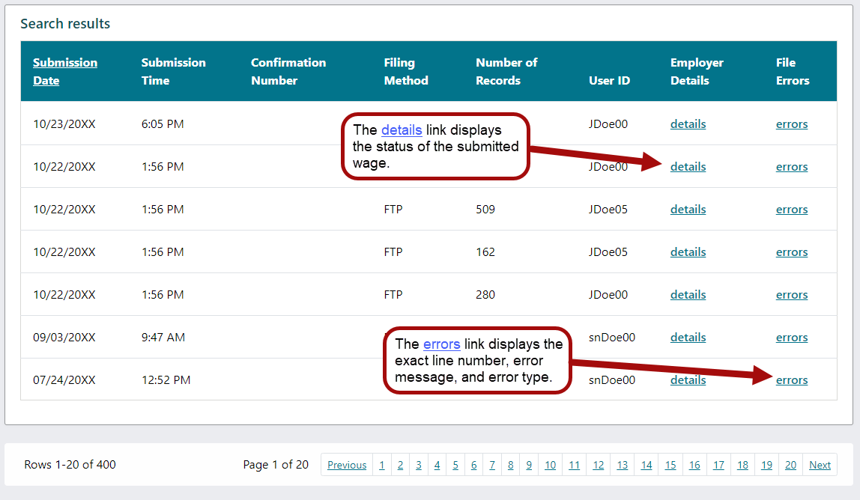Go to the Next results page
860x500 pixels.
click(x=820, y=465)
